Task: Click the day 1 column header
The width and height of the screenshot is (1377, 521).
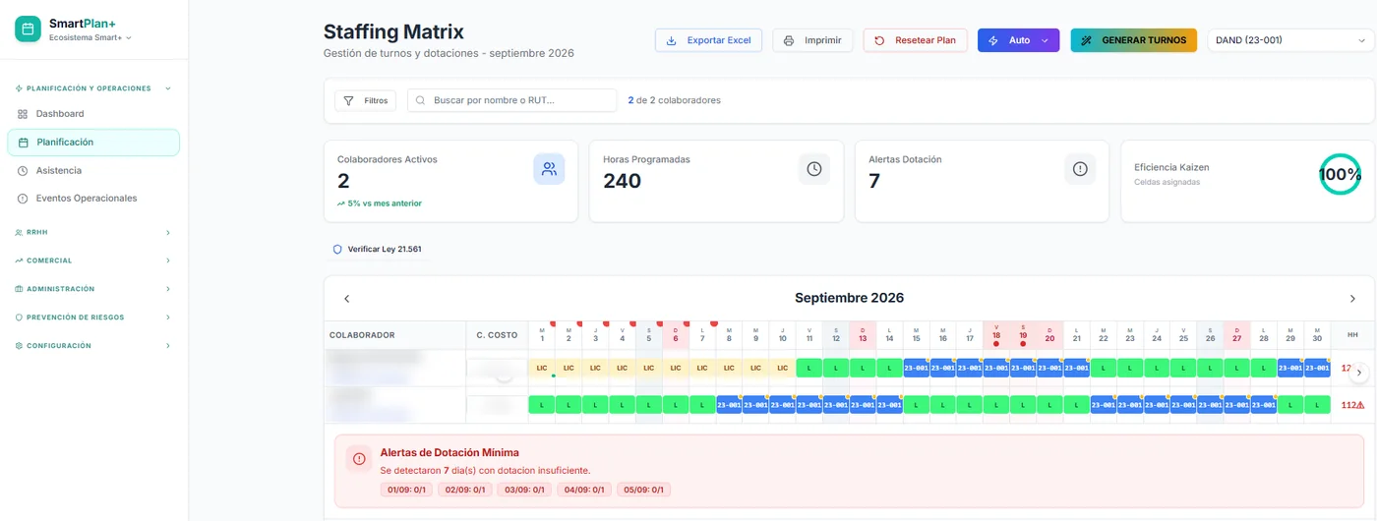Action: click(x=542, y=335)
